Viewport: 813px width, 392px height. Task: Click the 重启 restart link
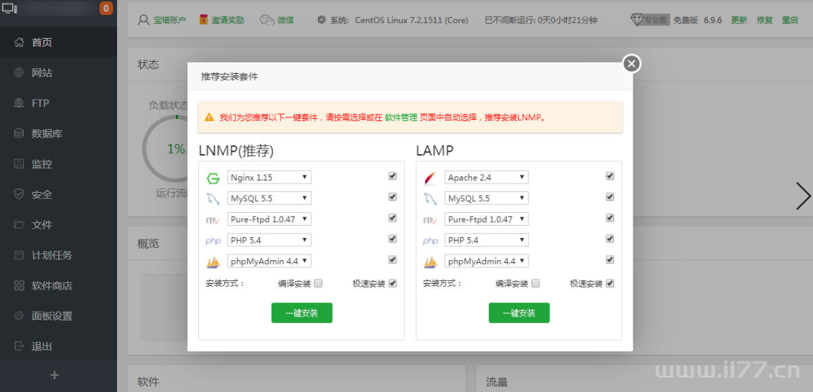(790, 20)
